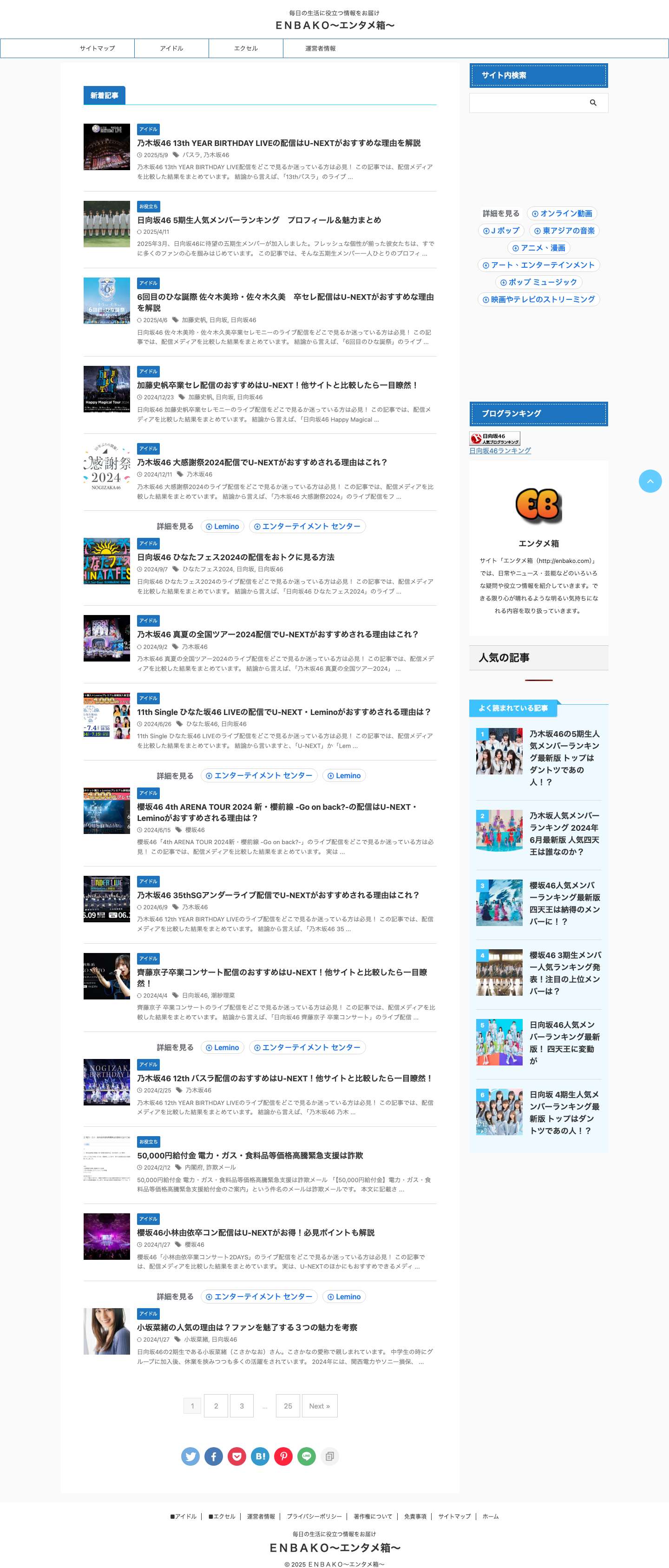Open the 日向坂46 人気ブログランキング banner
This screenshot has height=1568, width=669.
494,438
